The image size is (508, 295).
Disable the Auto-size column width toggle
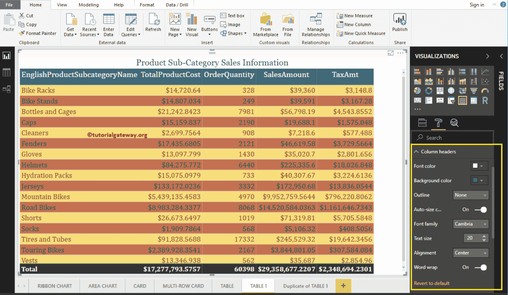click(482, 209)
